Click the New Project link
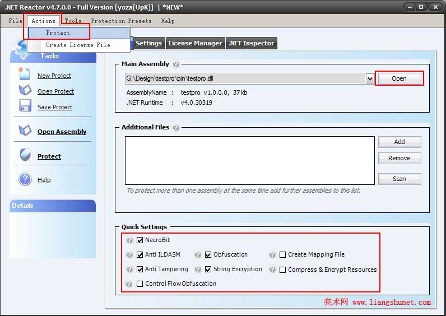Viewport: 446px width, 316px height. point(54,76)
